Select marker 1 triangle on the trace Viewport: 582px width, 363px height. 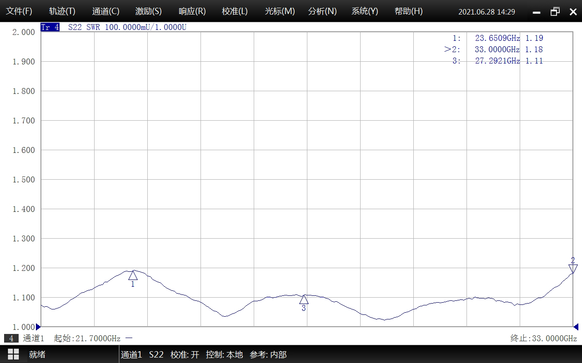click(133, 275)
